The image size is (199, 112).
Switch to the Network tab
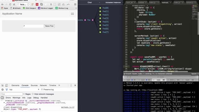pyautogui.click(x=43, y=86)
